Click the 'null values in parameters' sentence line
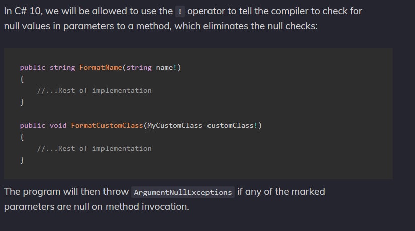415x231 pixels. [x=160, y=26]
